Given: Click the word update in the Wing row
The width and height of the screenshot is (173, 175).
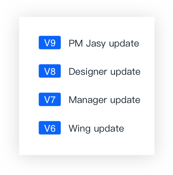Looking at the screenshot, I should (x=109, y=128).
